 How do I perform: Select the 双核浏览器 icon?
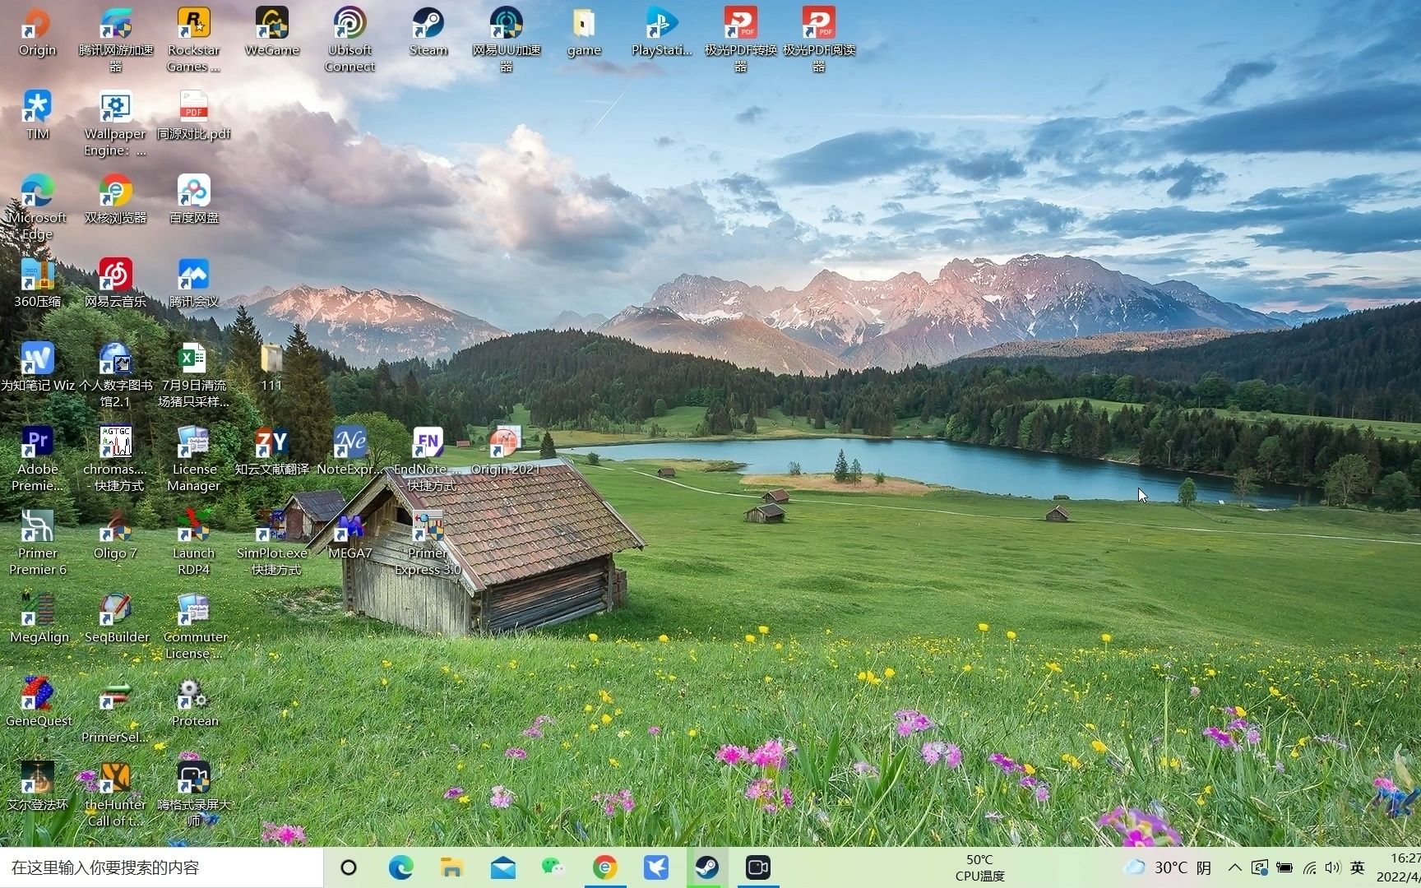[x=115, y=199]
